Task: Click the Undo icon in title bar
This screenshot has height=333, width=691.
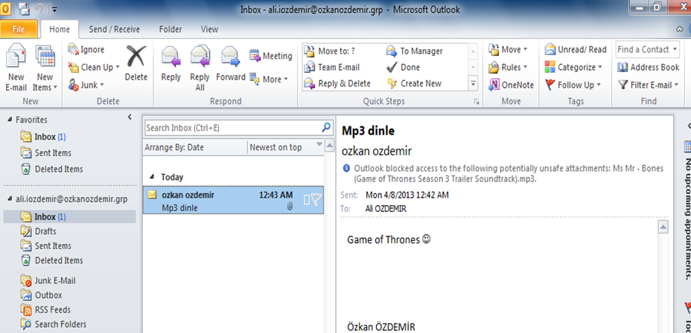Action: point(39,9)
